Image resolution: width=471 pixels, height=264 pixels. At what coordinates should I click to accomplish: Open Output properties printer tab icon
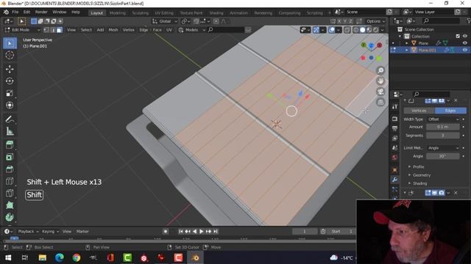pyautogui.click(x=394, y=129)
